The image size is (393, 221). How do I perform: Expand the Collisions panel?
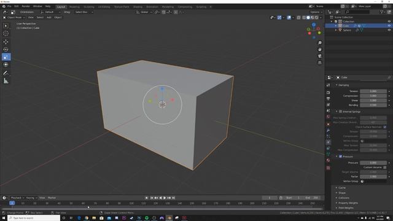(343, 198)
